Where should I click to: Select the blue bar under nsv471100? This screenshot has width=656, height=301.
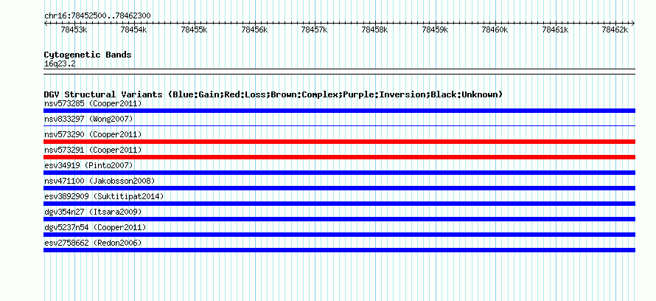click(339, 188)
